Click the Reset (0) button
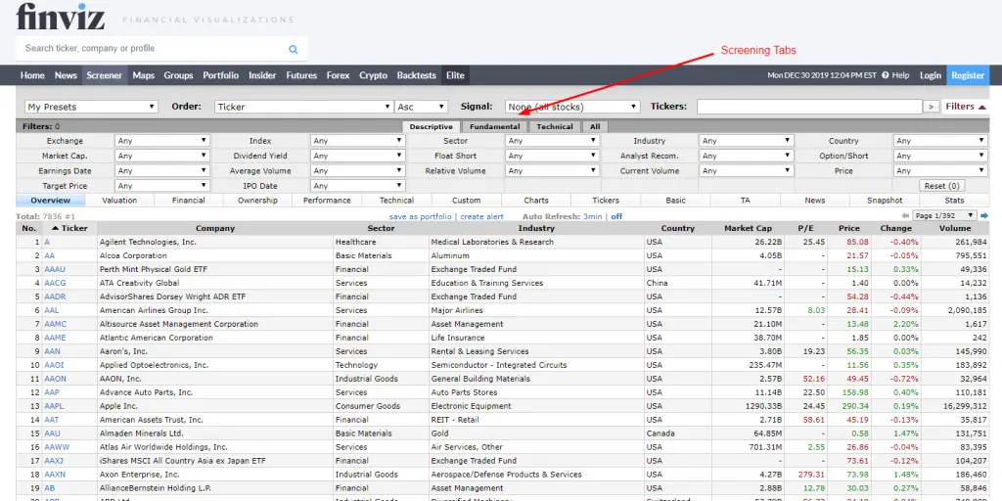1002x501 pixels. pos(942,186)
